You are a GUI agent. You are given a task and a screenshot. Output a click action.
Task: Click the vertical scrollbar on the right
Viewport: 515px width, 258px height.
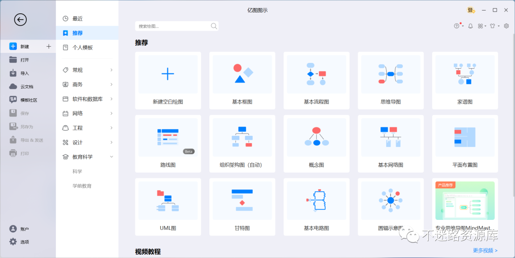click(x=513, y=115)
